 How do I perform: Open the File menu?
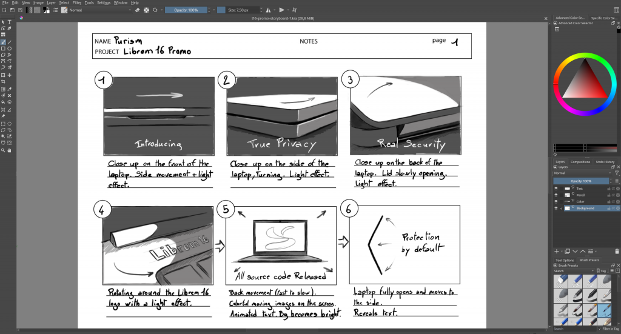(x=5, y=2)
